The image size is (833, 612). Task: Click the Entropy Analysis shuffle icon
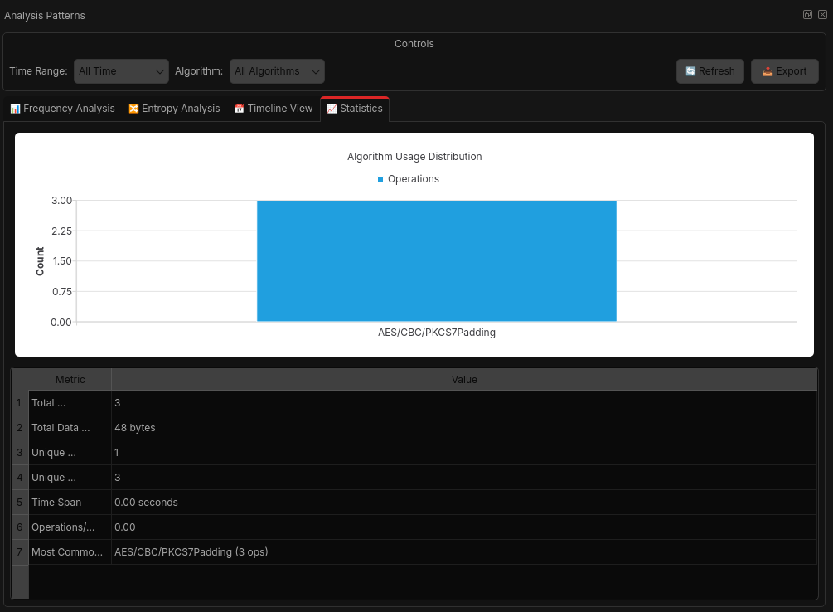coord(133,109)
